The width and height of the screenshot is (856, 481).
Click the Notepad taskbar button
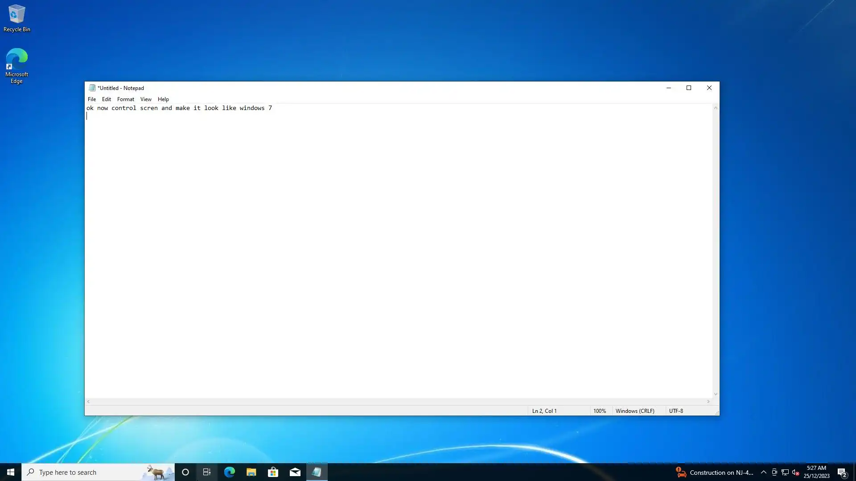(317, 472)
